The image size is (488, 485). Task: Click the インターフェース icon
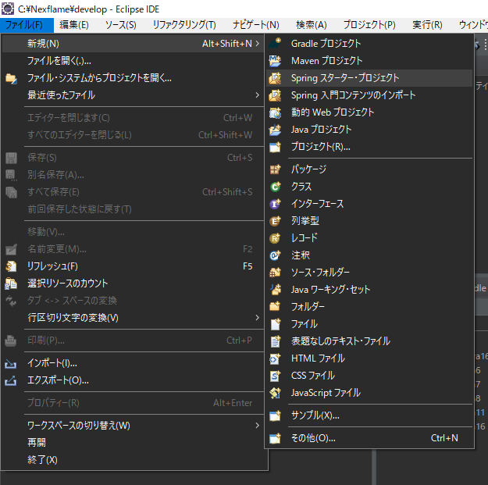point(275,204)
